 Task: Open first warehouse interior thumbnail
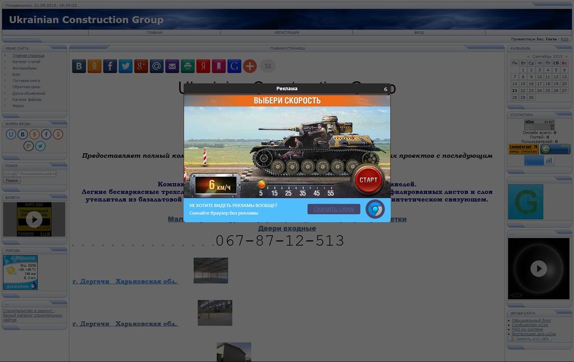pos(211,270)
